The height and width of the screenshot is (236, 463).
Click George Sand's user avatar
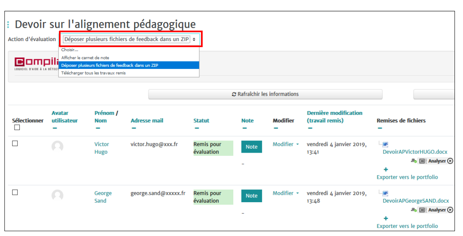click(57, 196)
